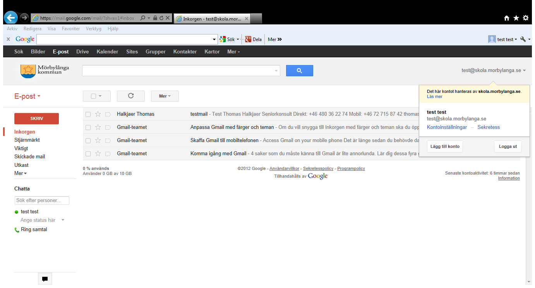Expand the account menu test@skola.morbylanga.se
535x288 pixels.
point(494,70)
